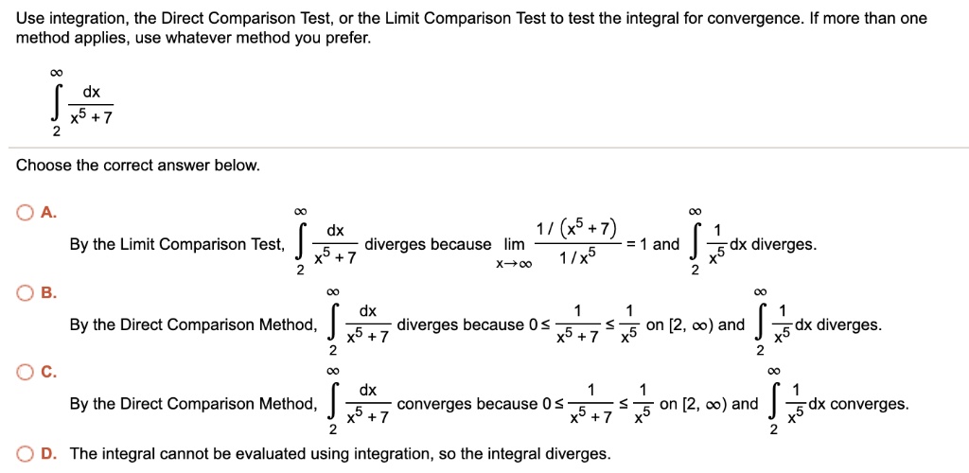Choose radio button for answer C
Image resolution: width=969 pixels, height=473 pixels.
[x=26, y=373]
